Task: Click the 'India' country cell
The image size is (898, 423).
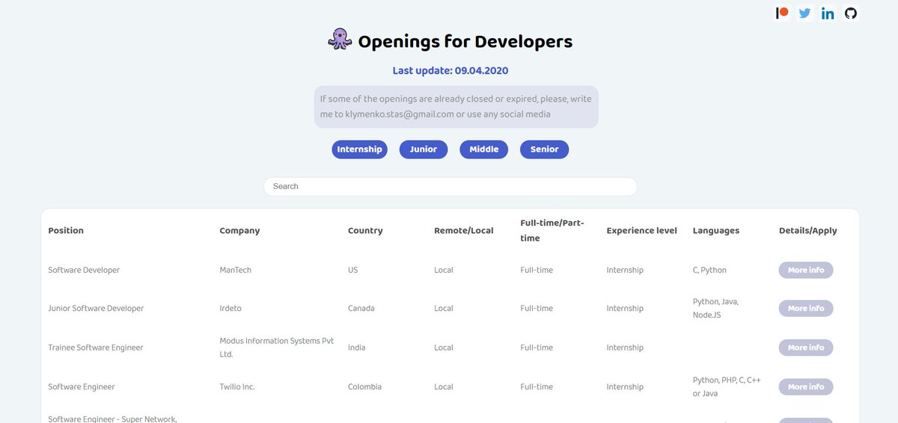Action: 357,348
